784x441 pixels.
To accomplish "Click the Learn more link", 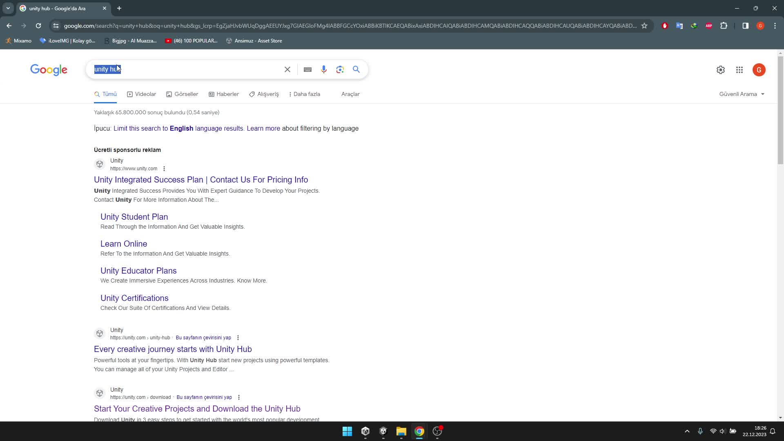I will [263, 128].
